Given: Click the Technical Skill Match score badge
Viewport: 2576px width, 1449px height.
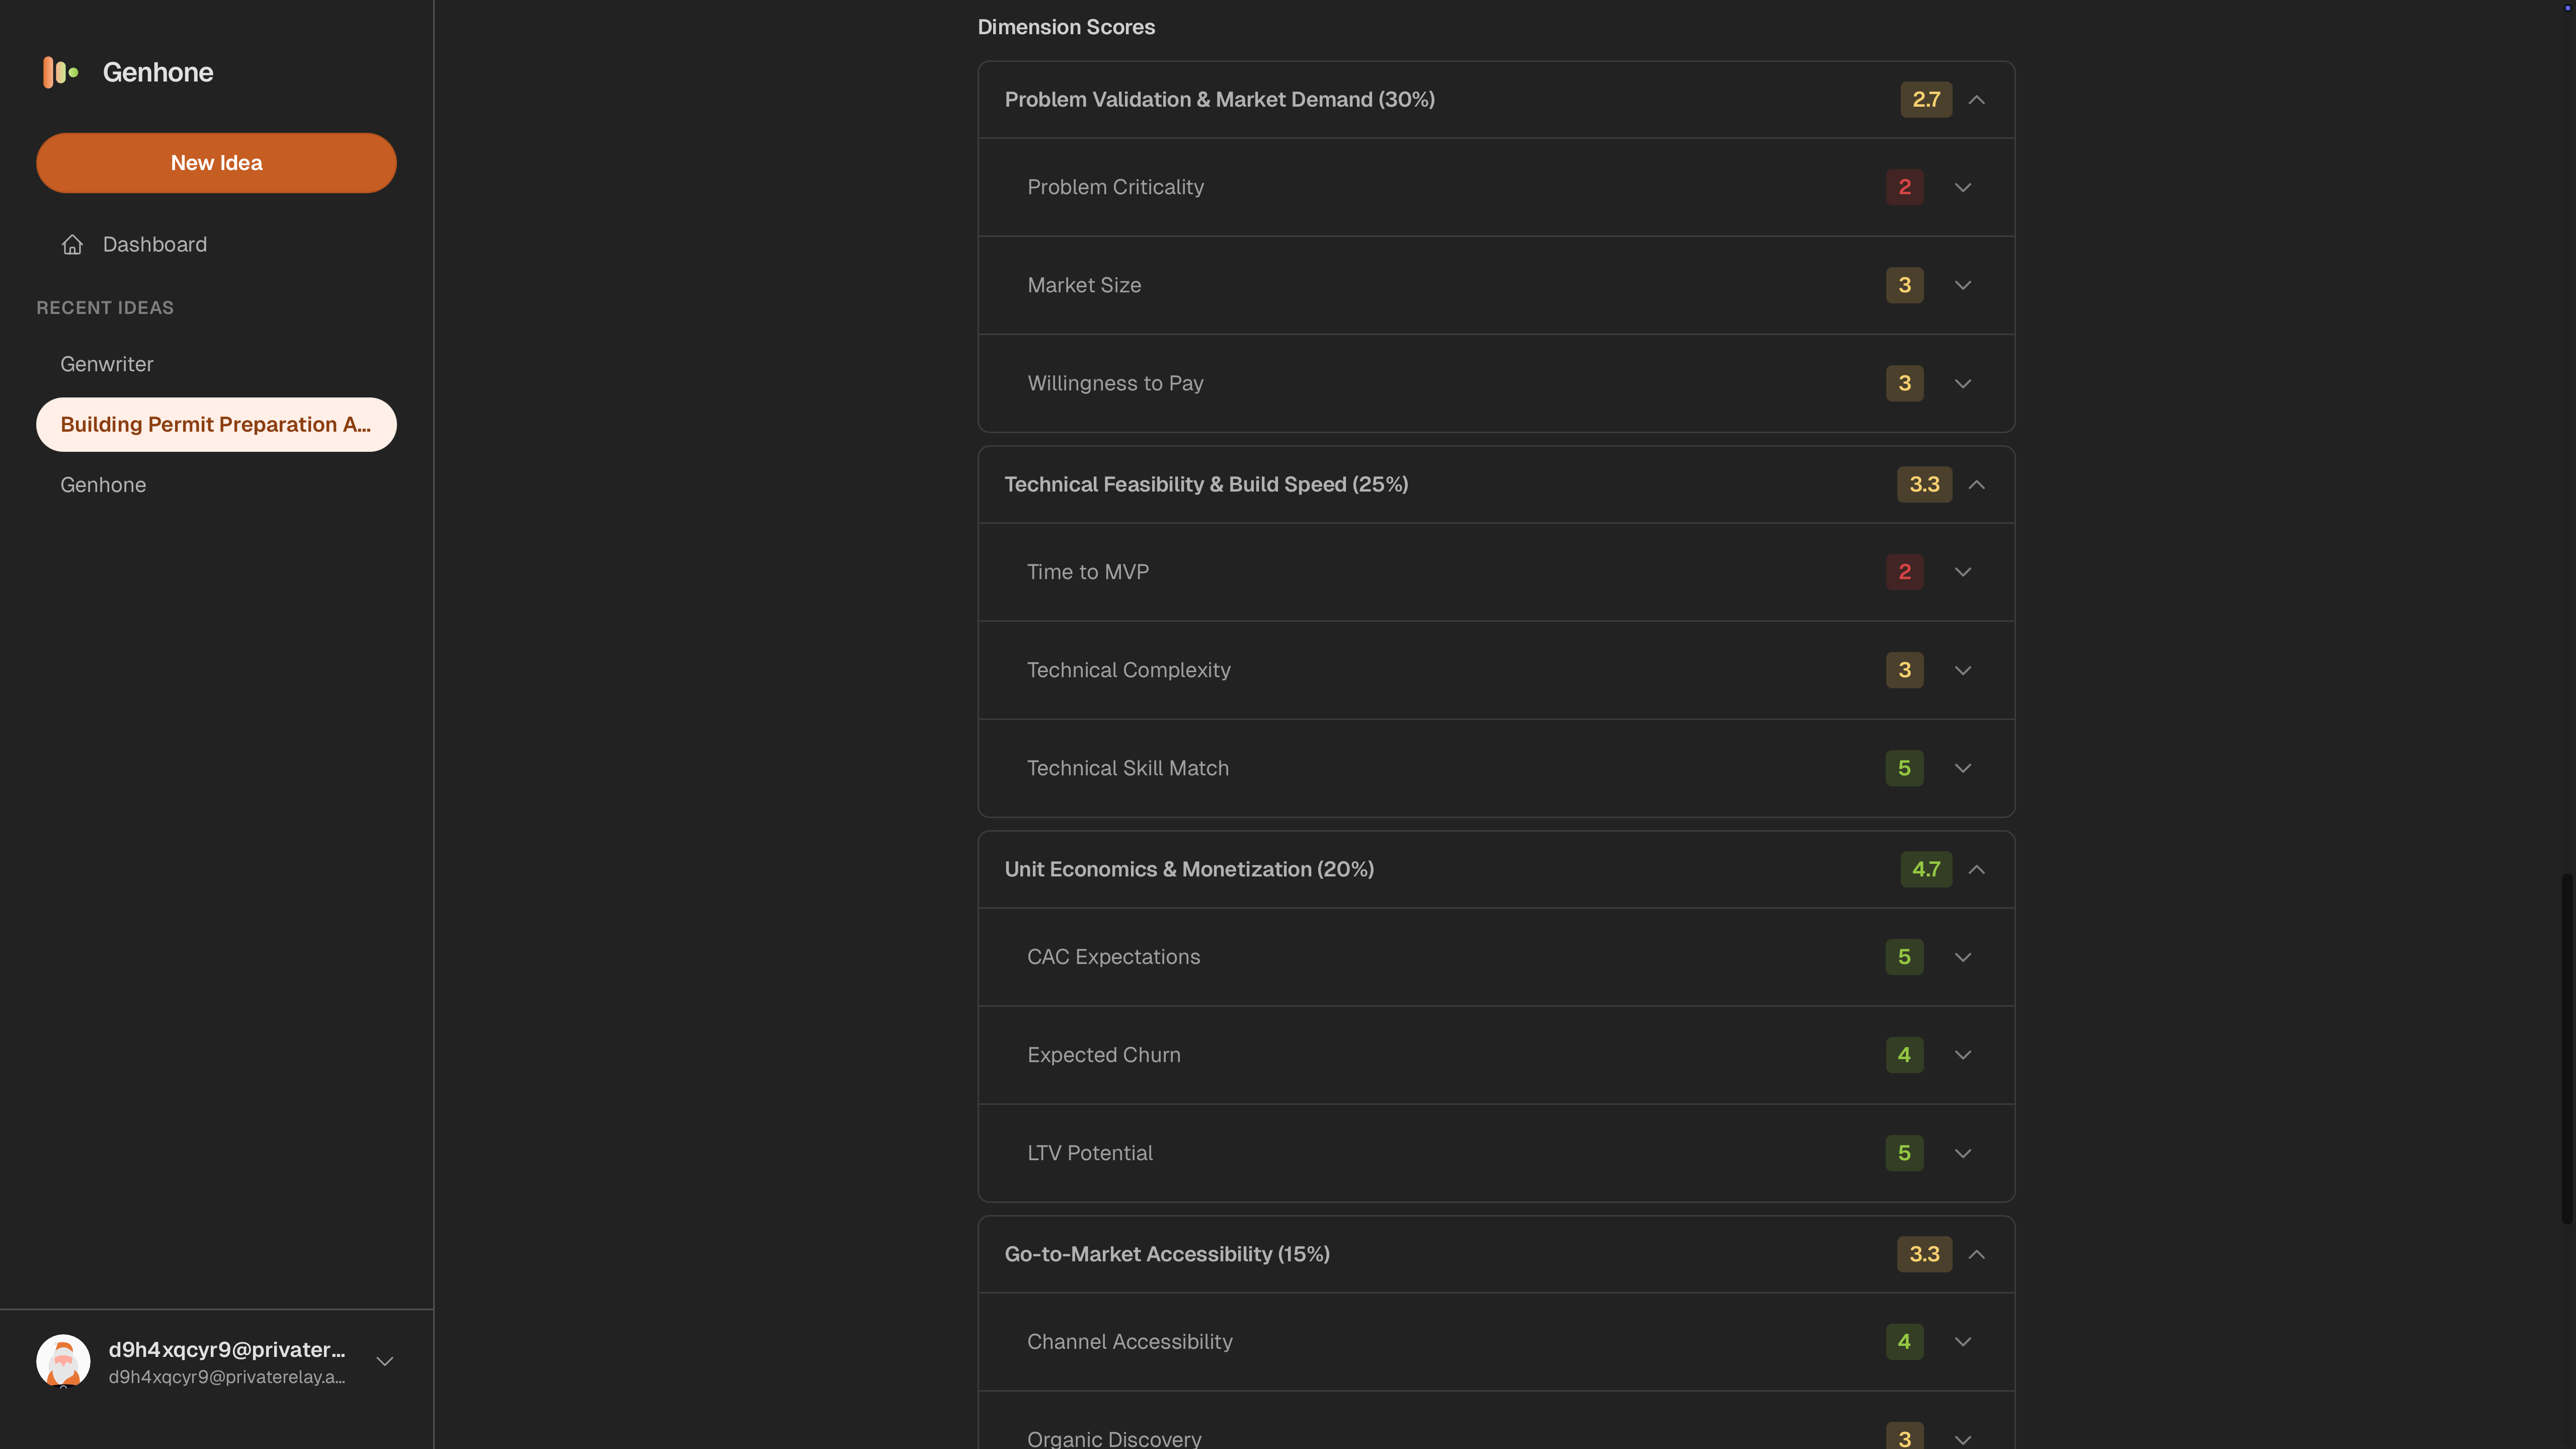Looking at the screenshot, I should 1904,768.
